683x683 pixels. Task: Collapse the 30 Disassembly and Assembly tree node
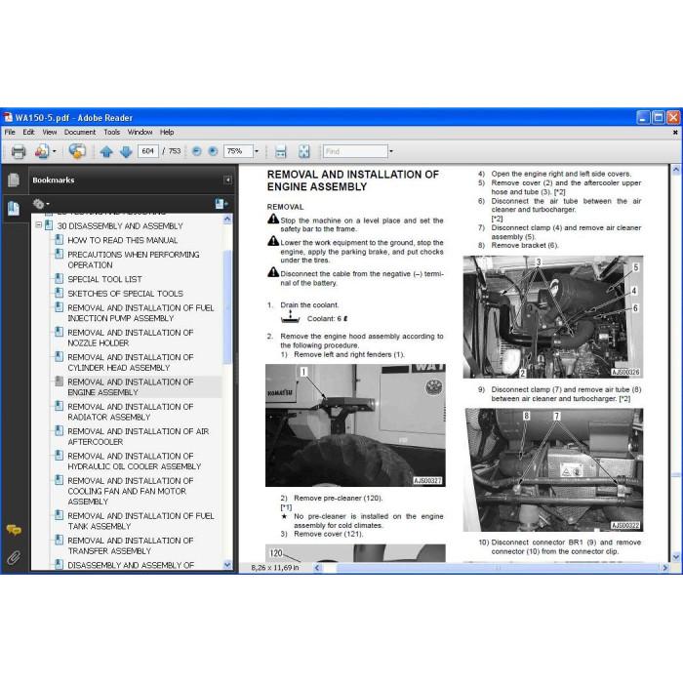click(x=39, y=225)
